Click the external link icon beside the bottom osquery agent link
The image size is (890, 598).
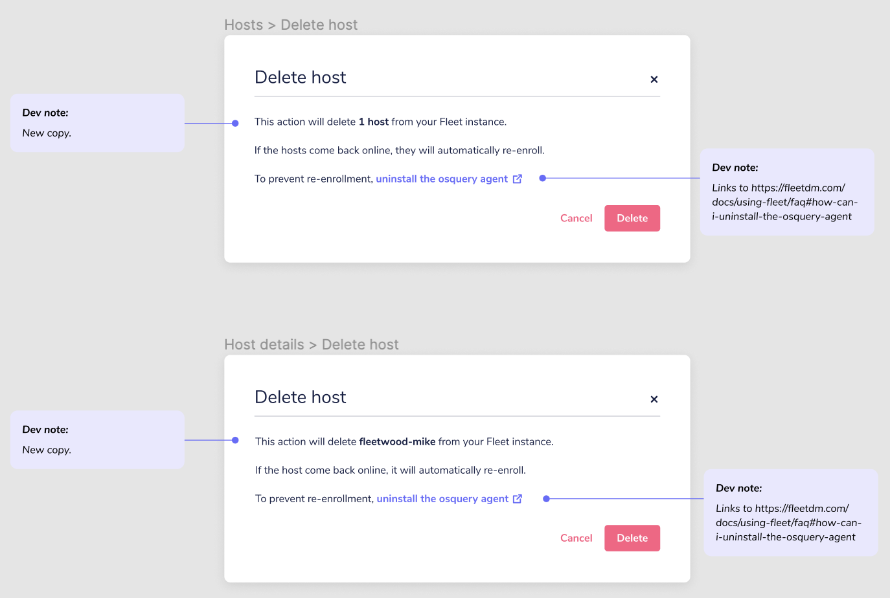point(517,498)
